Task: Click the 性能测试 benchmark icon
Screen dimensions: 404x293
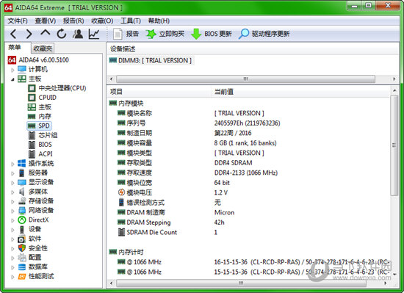Action: [21, 277]
